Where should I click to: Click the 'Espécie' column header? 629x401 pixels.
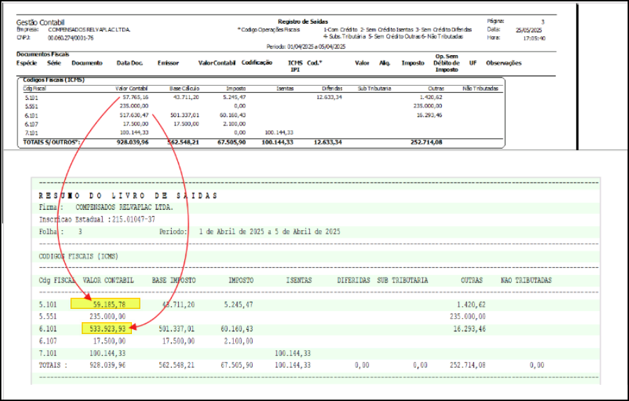coord(27,63)
